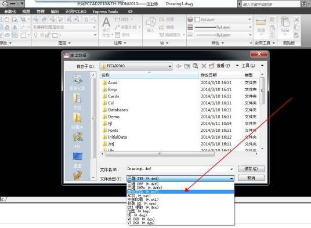Expand the PCCAD2010 save-in folder dropdown
Viewport: 311px width, 228px height.
(x=170, y=66)
